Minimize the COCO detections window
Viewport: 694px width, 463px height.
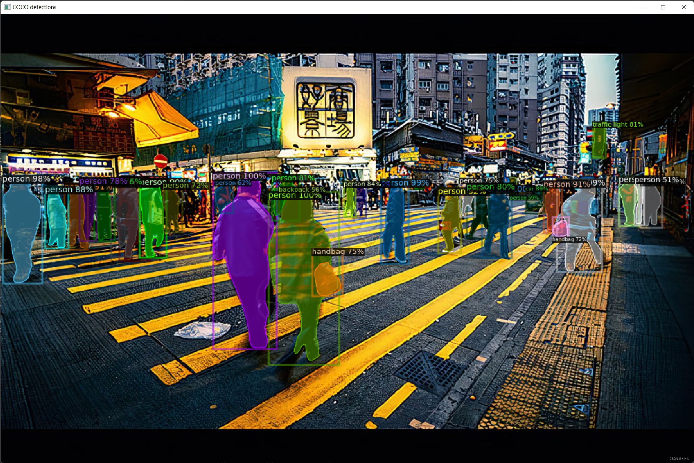[643, 7]
